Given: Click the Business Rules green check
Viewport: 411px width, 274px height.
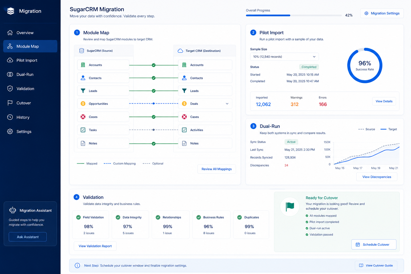Looking at the screenshot, I should [199, 217].
